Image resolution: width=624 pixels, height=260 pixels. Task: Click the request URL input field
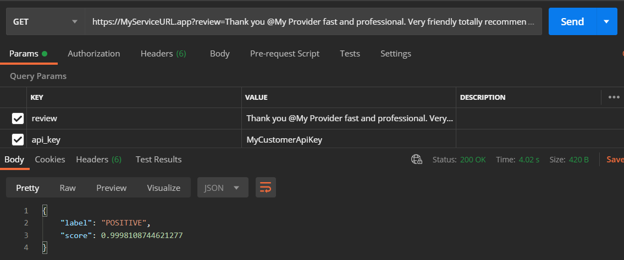point(313,21)
